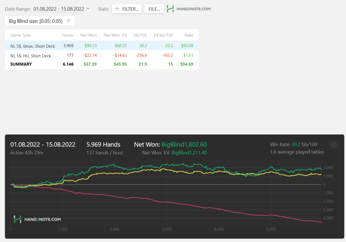Click the -$22.74 net won value
The height and width of the screenshot is (242, 346).
90,55
